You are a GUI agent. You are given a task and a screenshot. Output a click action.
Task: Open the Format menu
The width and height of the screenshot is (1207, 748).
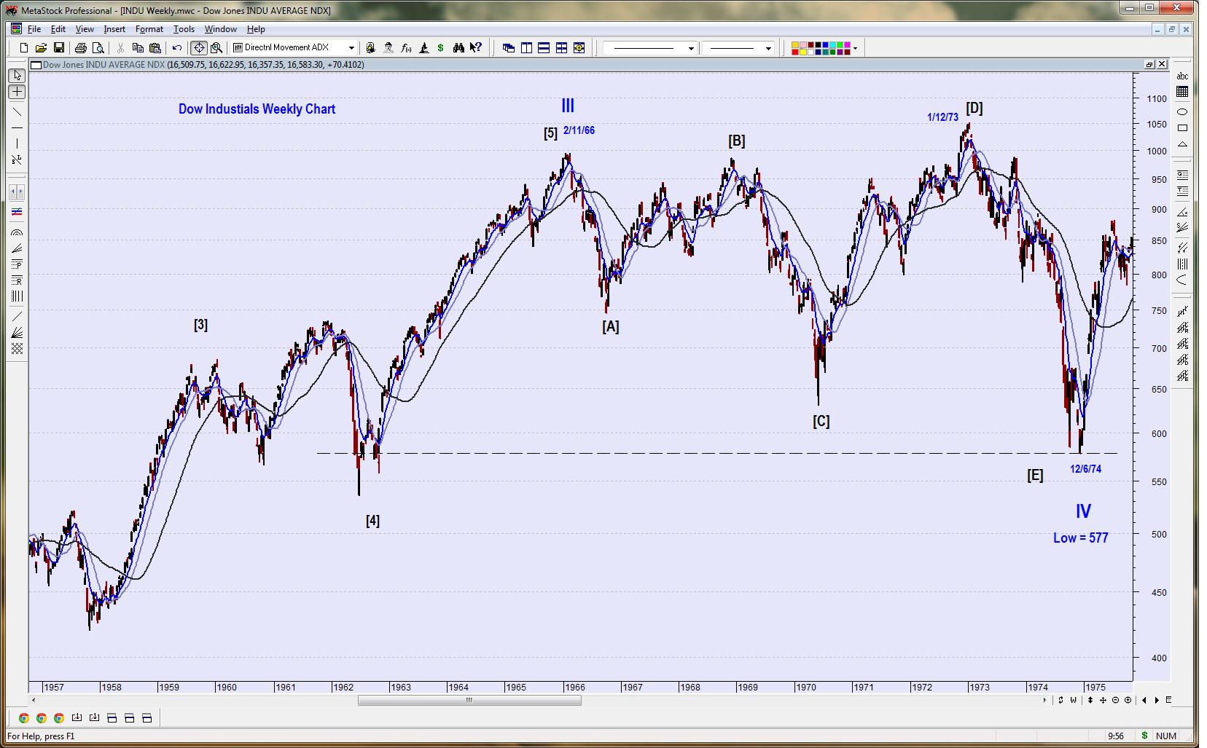click(149, 29)
